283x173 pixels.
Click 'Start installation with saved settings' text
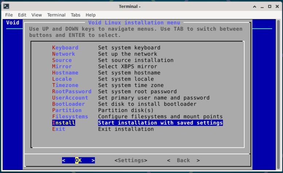coord(160,123)
